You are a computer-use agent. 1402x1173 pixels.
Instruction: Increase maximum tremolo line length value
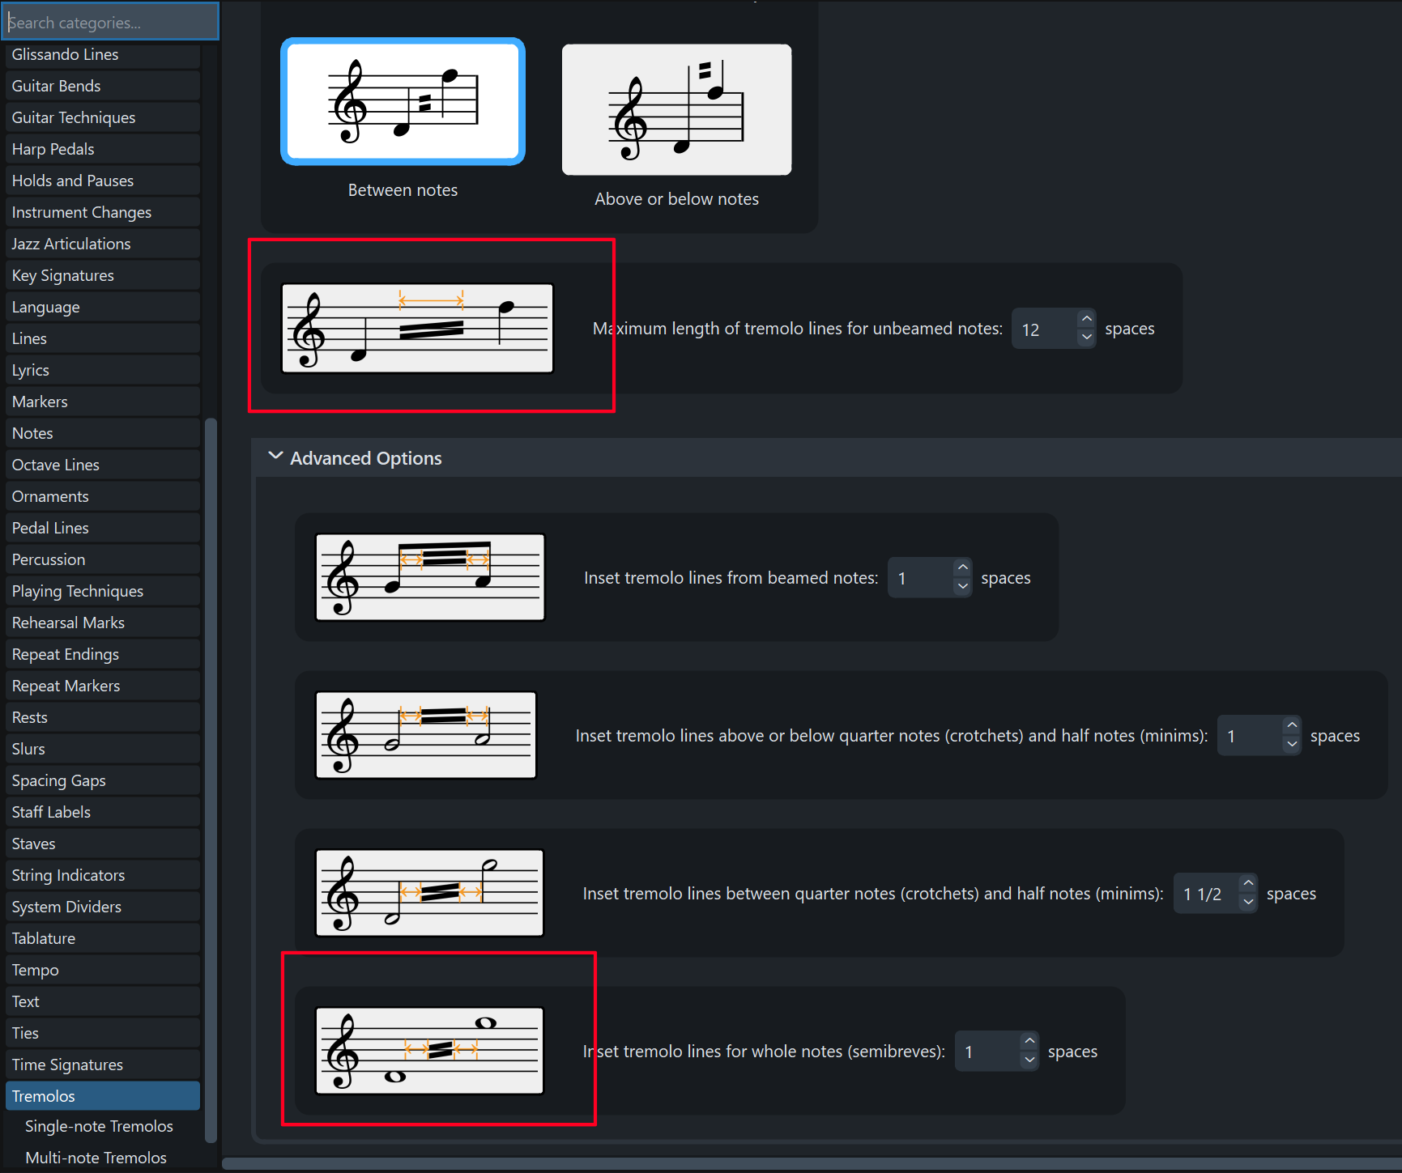1087,319
